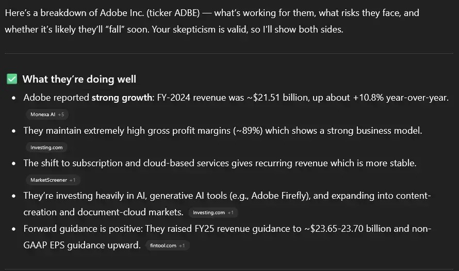This screenshot has height=271, width=459.
Task: Expand +1 beside MarketScreener source
Action: point(73,180)
